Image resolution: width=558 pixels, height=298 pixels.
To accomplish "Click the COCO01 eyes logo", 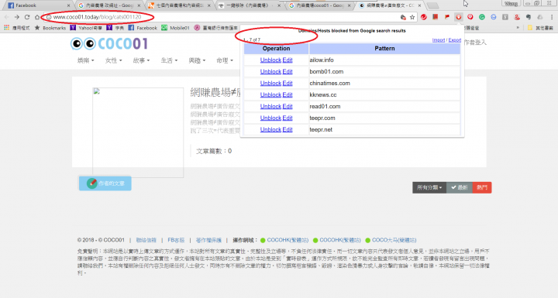I will point(109,44).
